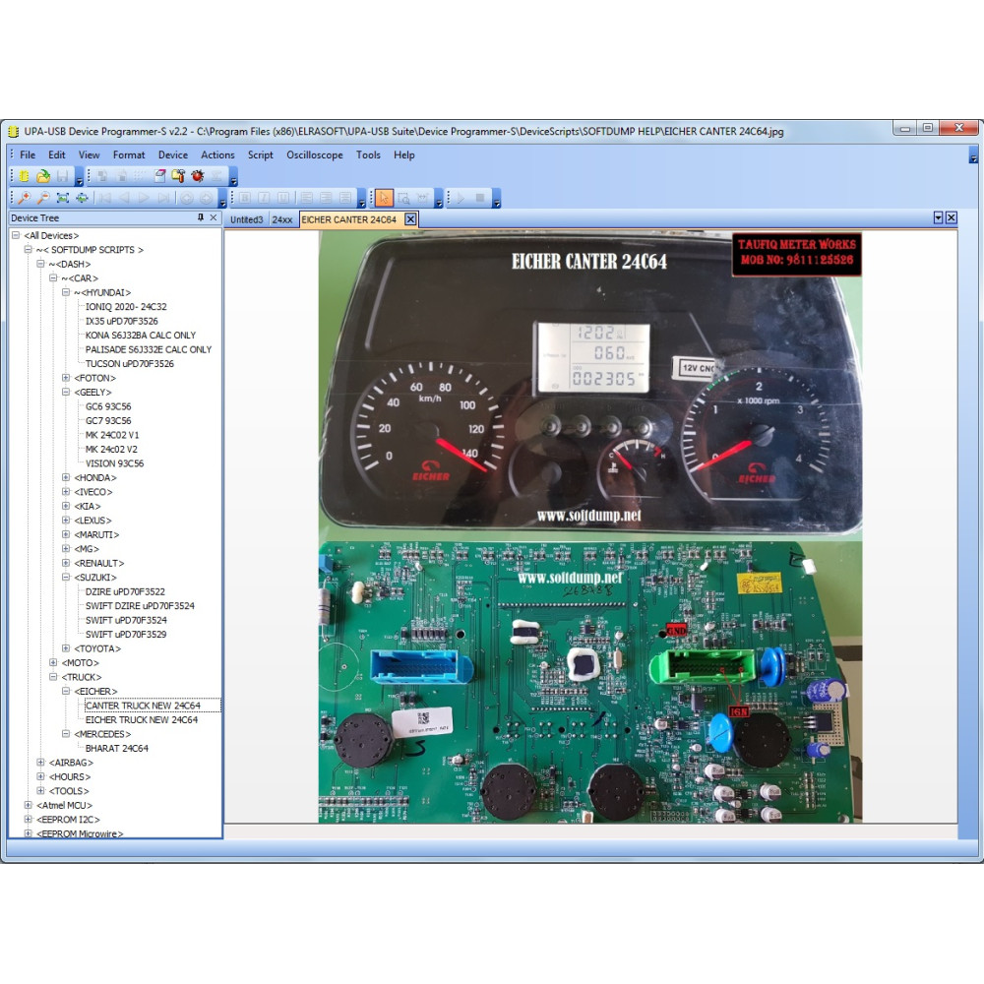Click the red bug debug icon
The image size is (984, 984).
pyautogui.click(x=198, y=176)
